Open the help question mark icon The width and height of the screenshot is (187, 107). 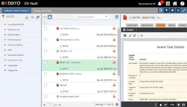(182, 4)
